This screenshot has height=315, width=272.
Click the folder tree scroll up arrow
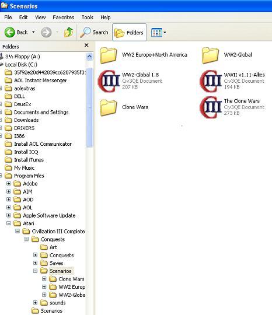(89, 57)
